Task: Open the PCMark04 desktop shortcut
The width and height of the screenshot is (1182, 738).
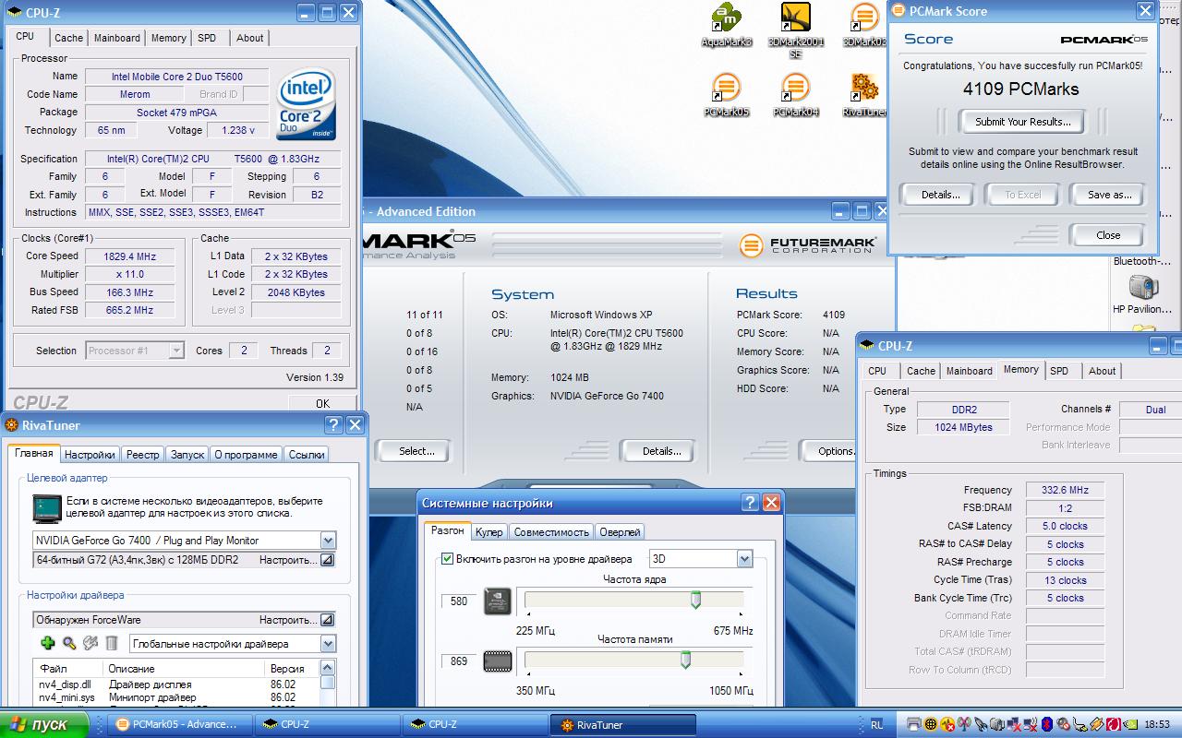Action: 795,95
